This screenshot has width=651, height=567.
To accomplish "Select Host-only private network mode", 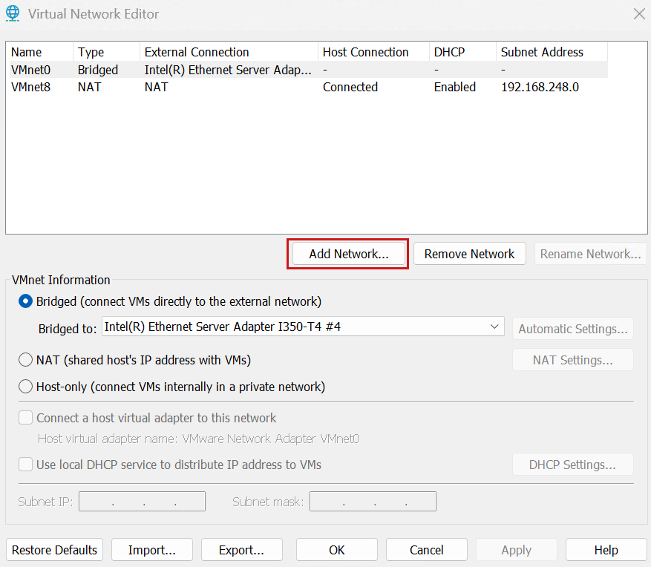I will 25,386.
